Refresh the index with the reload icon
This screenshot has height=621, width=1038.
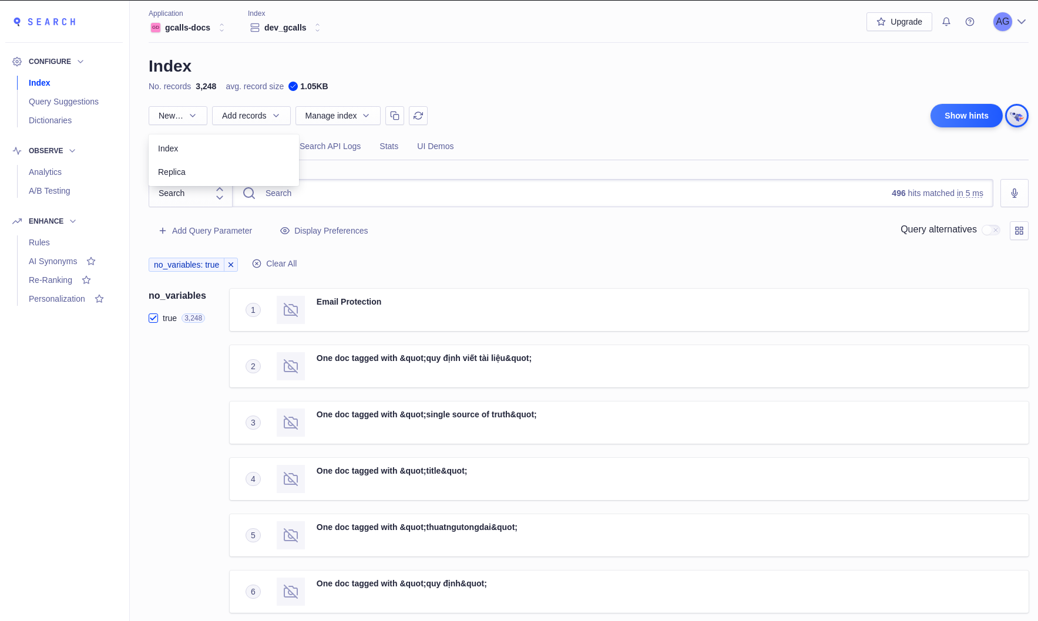point(418,116)
